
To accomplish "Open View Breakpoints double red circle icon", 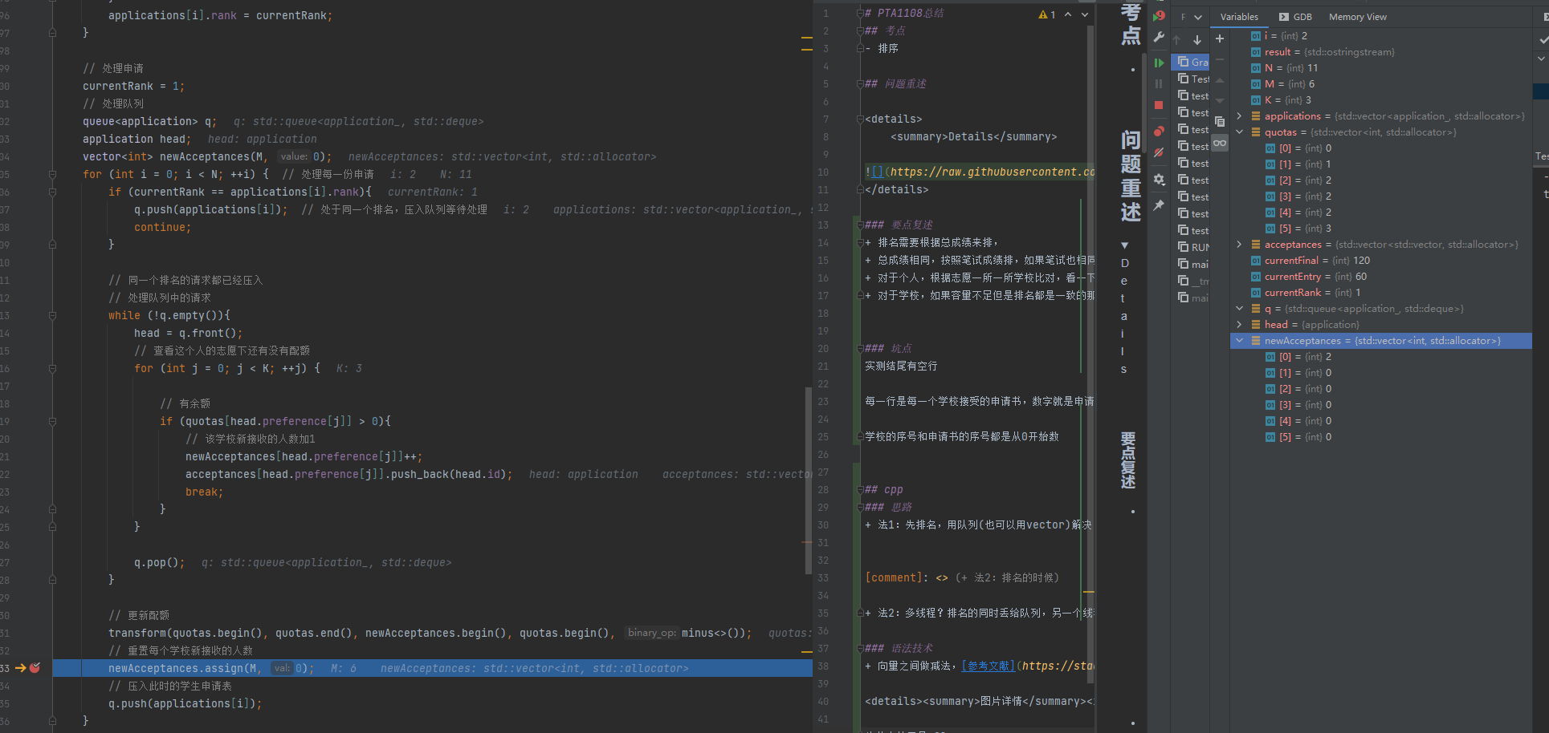I will click(x=1159, y=131).
